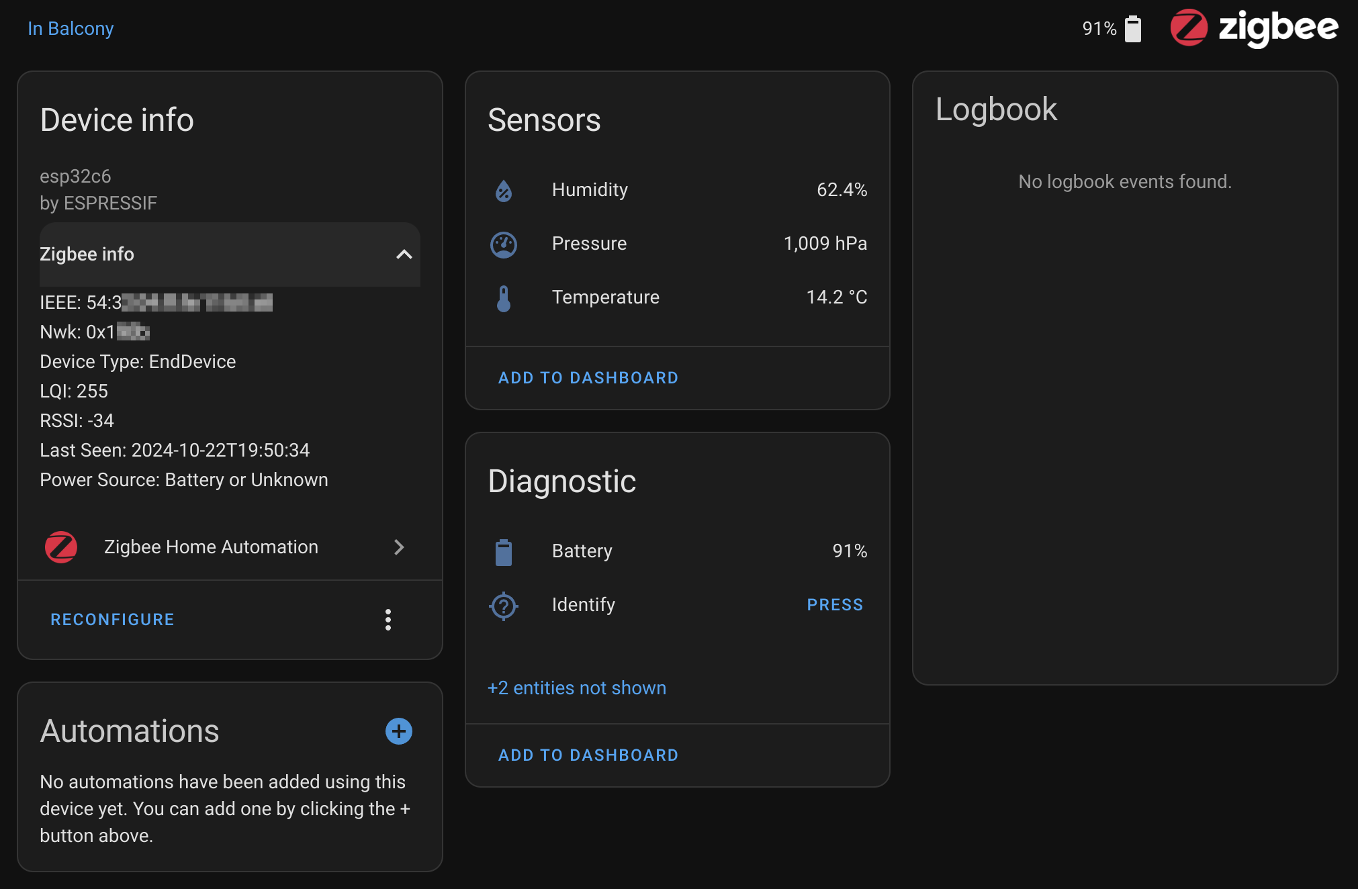Image resolution: width=1358 pixels, height=889 pixels.
Task: Open the Pressure 1,009 hPa entity row
Action: pos(678,244)
